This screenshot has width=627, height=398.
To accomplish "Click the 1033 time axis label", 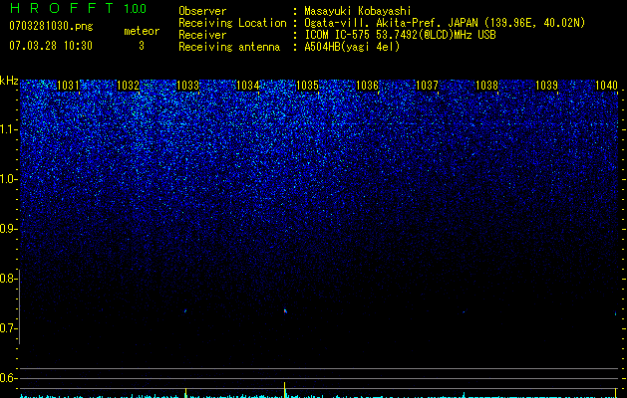I will [x=187, y=86].
